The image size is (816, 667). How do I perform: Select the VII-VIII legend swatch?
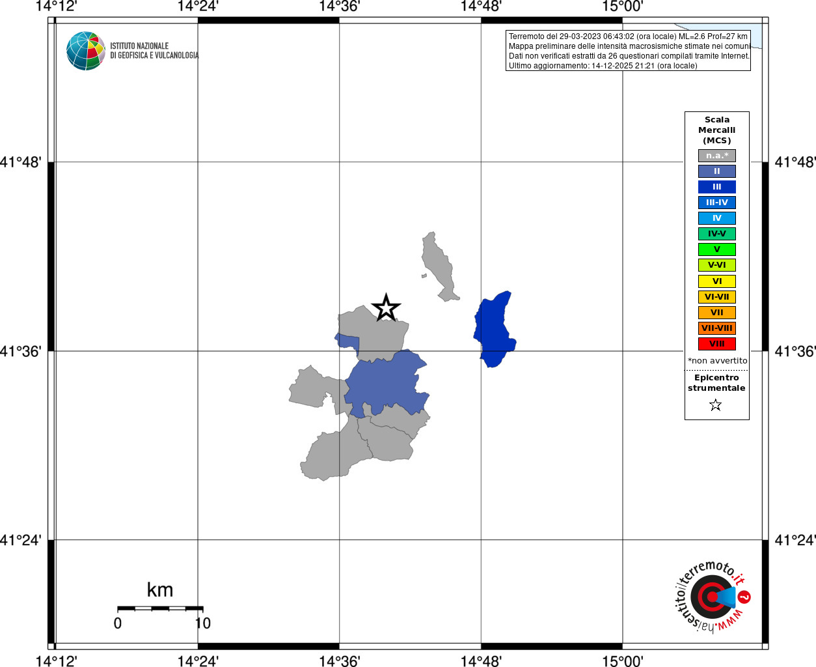point(717,328)
